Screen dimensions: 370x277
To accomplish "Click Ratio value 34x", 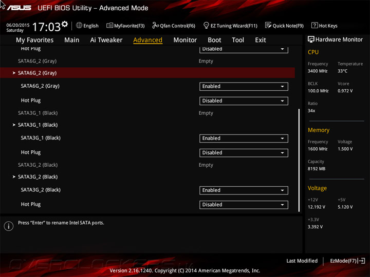I will pos(311,110).
